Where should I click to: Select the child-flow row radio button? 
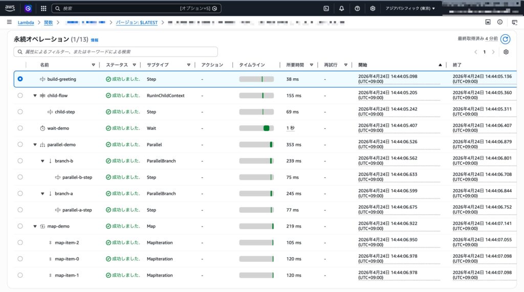coord(20,96)
